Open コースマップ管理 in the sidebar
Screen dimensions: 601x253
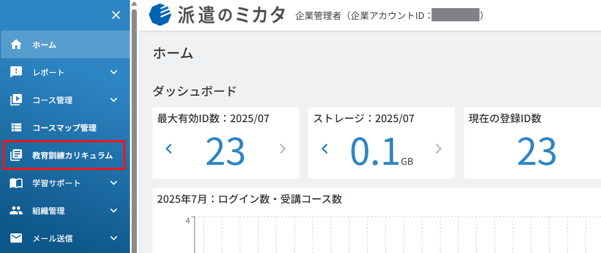click(65, 128)
